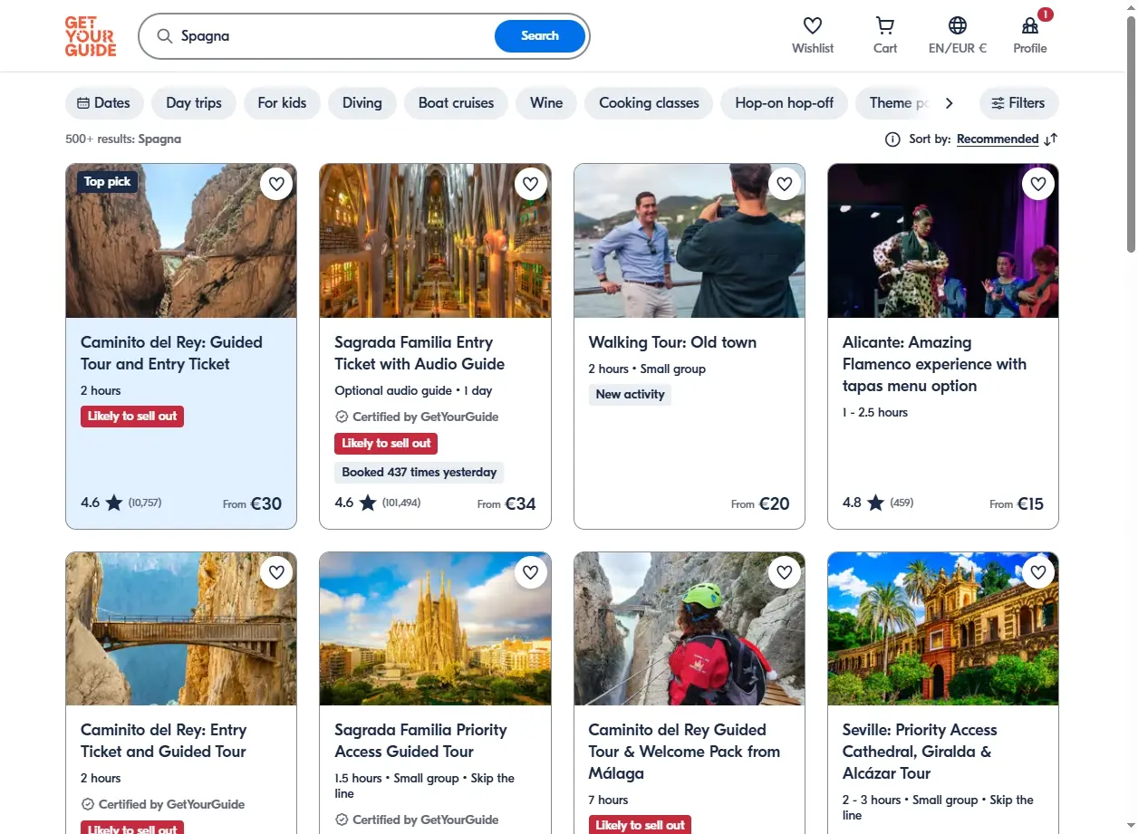Open Caminito del Rey: Guided Tour and Entry Ticket title
1138x834 pixels.
click(x=171, y=353)
